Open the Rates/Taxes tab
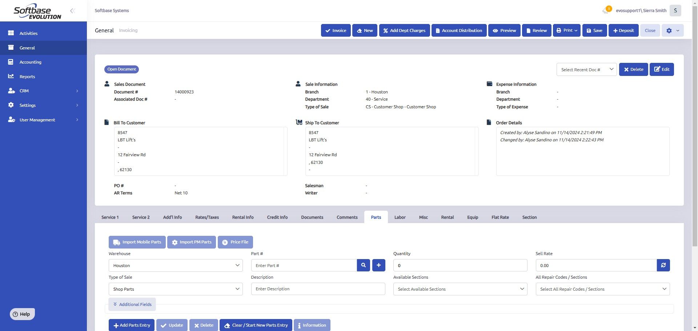 207,217
